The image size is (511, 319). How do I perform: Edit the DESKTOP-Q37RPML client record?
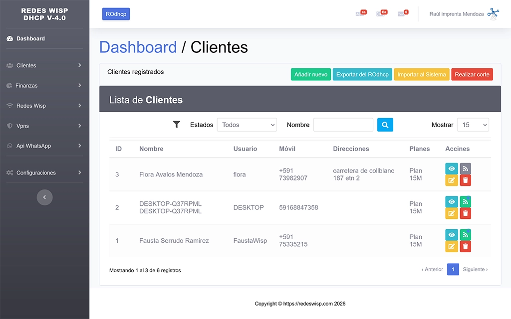(x=451, y=213)
